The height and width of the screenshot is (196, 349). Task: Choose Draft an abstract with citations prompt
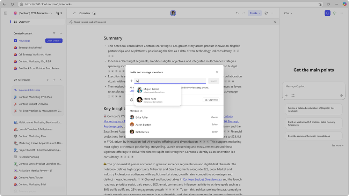[313, 123]
